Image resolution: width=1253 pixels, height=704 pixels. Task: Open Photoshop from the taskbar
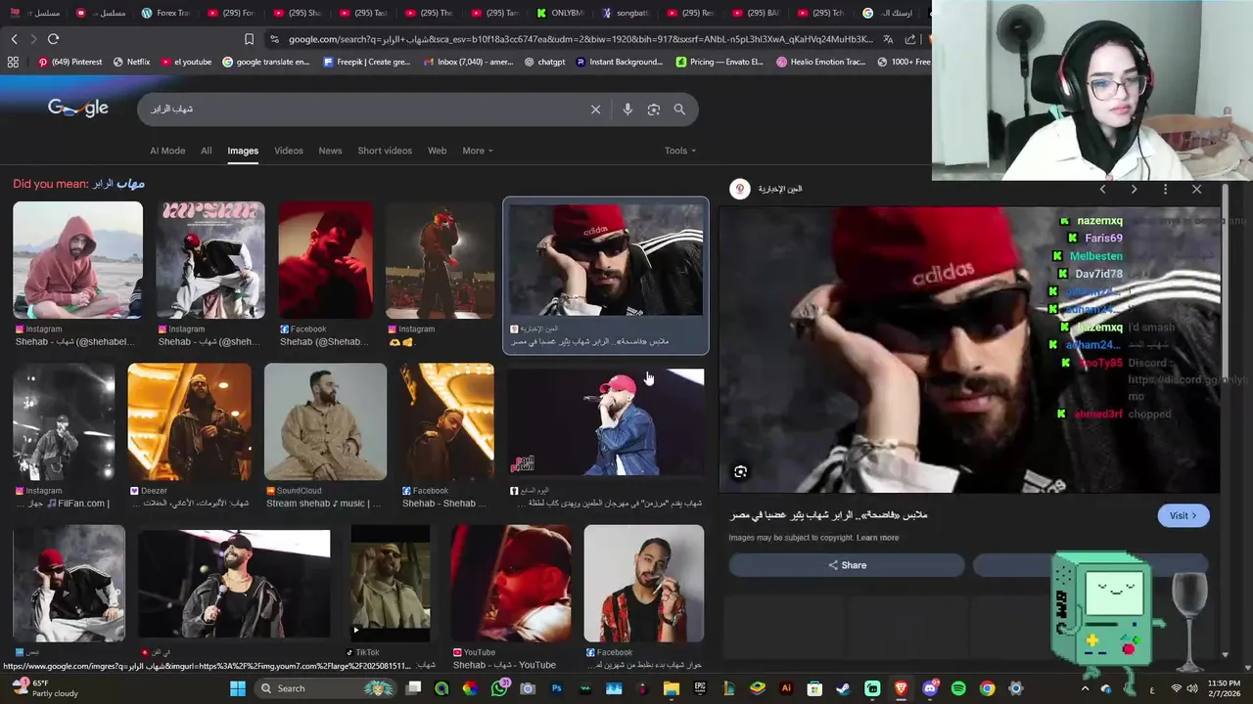[x=557, y=688]
